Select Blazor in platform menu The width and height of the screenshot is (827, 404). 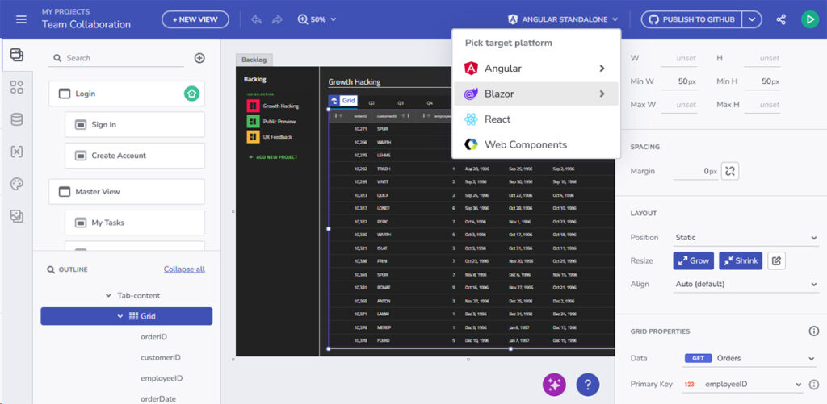pyautogui.click(x=536, y=94)
